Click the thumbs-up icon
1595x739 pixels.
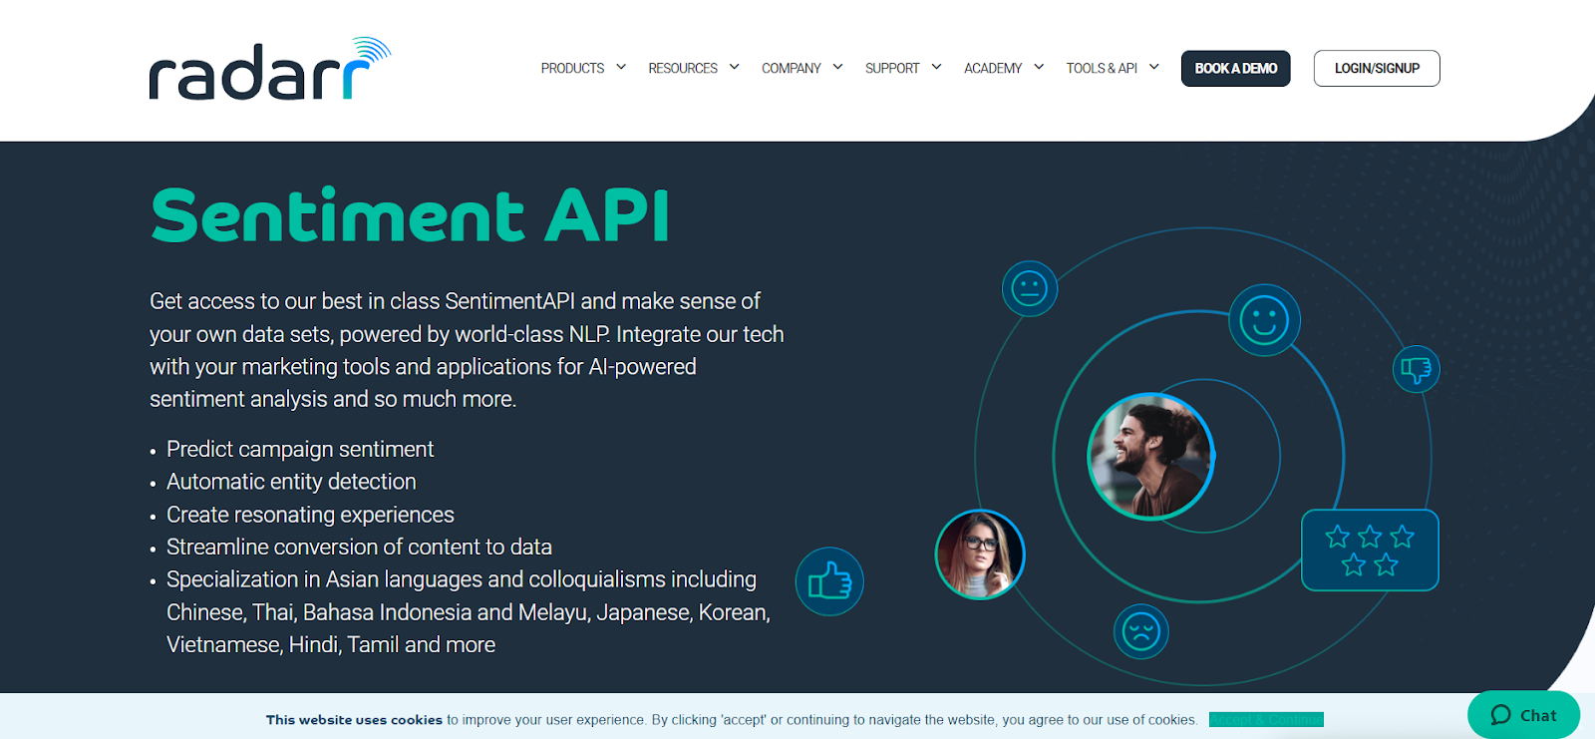click(829, 581)
